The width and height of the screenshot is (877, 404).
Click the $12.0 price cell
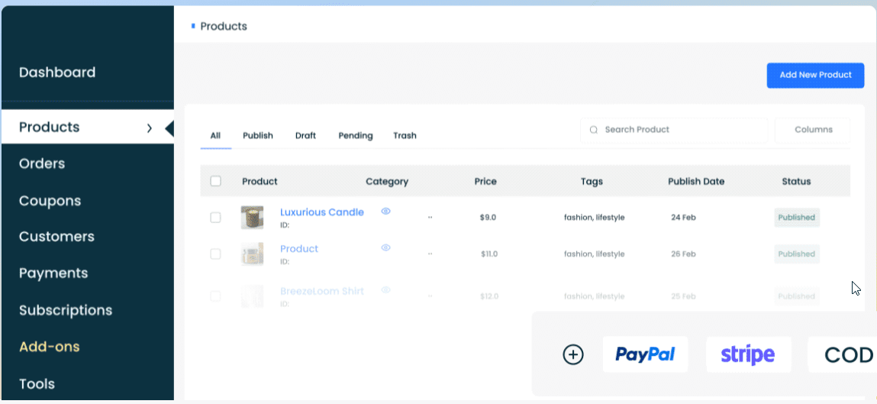(x=489, y=296)
